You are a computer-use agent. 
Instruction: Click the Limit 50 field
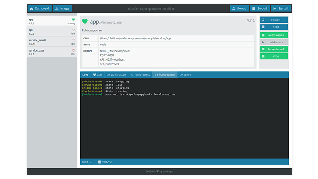click(x=87, y=162)
